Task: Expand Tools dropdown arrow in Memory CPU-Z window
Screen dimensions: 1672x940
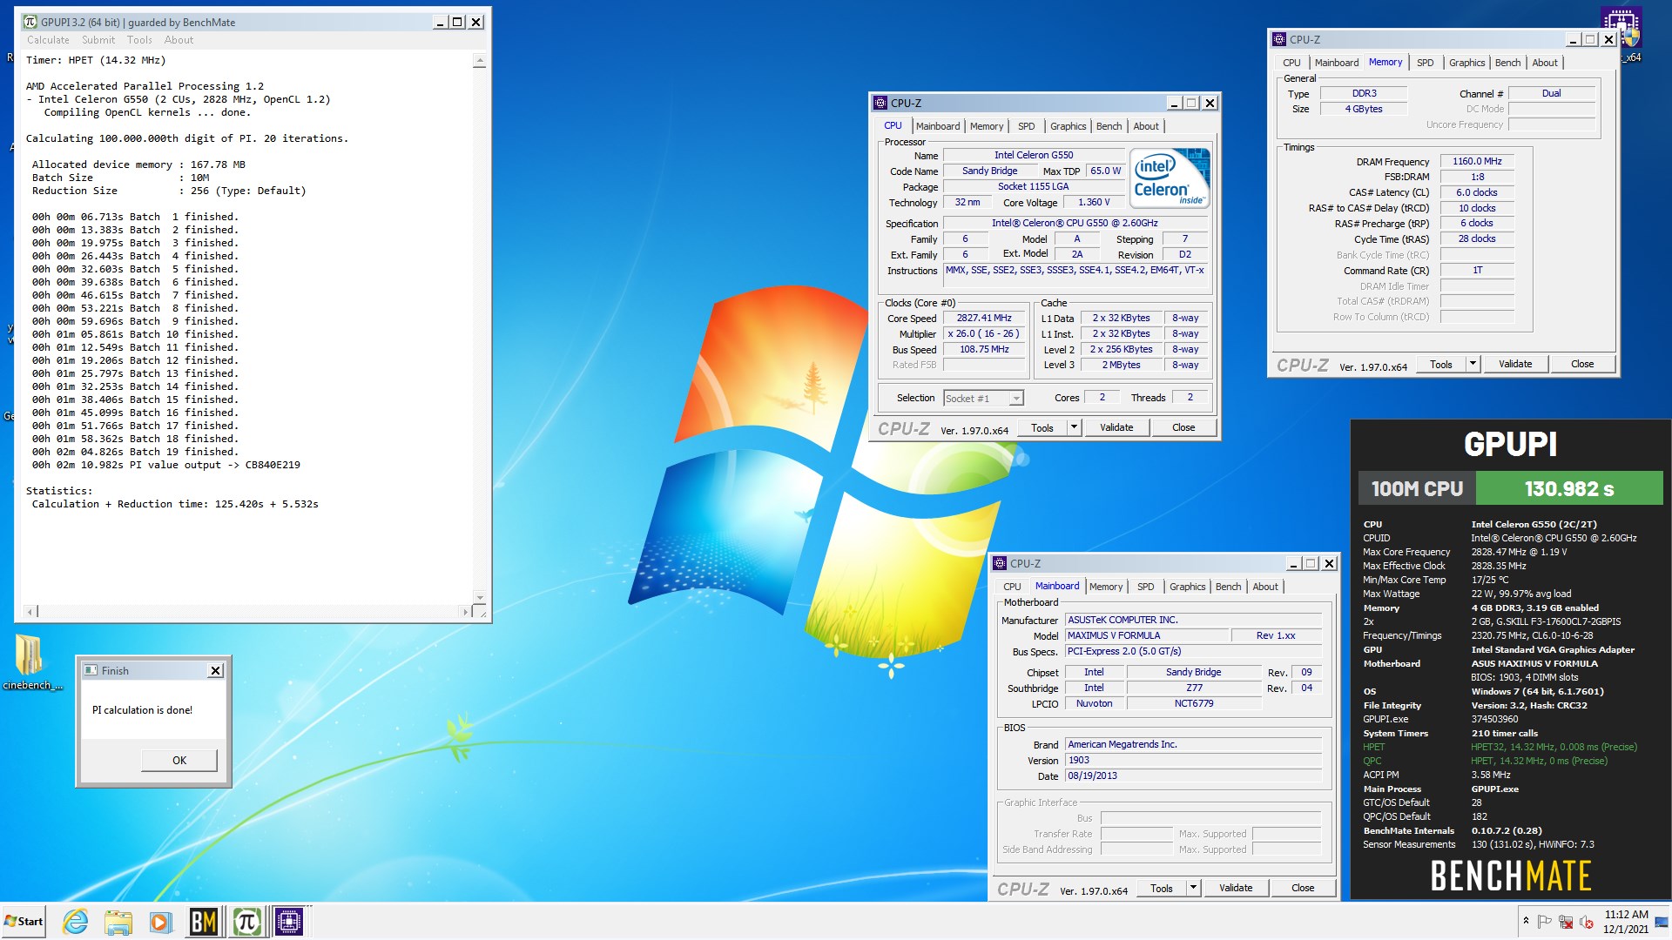Action: click(1473, 364)
